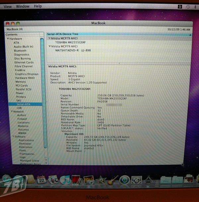199x202 pixels.
Task: Open the input menu icon showing 1
Action: (180, 7)
